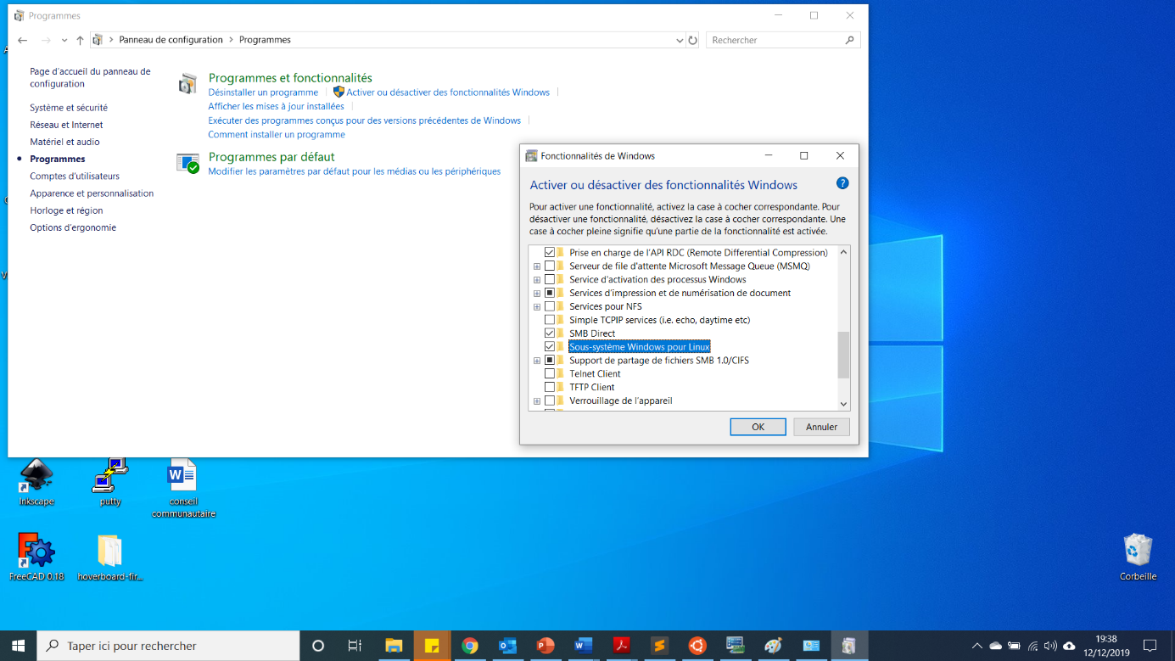Click the features list scrollbar thumb
The width and height of the screenshot is (1175, 661).
click(843, 354)
